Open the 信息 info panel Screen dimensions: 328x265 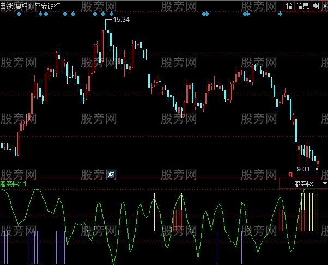coord(302,6)
